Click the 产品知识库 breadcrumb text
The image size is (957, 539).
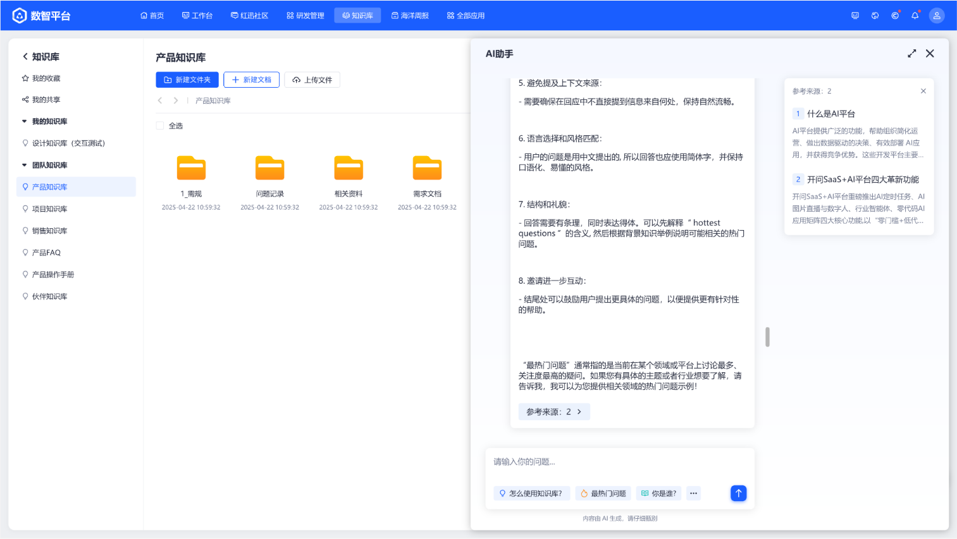213,100
